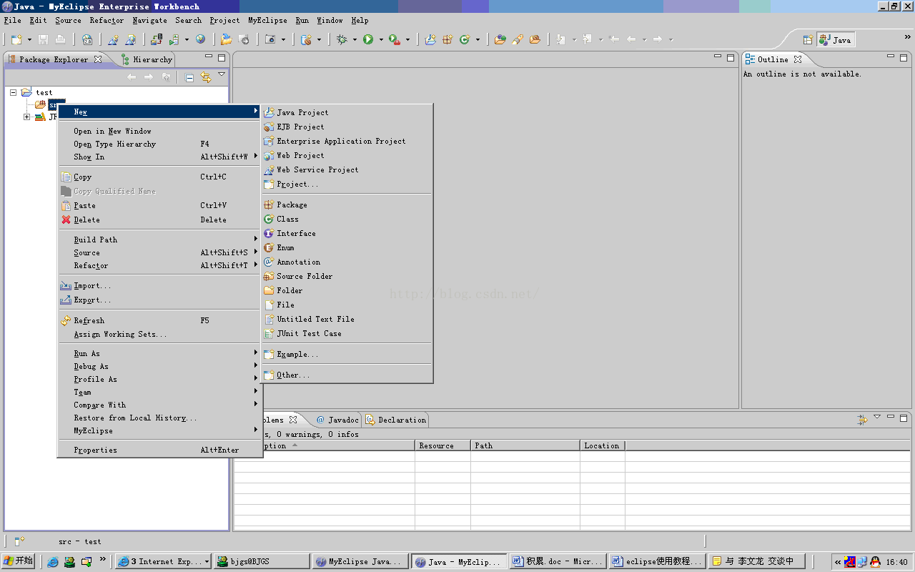This screenshot has height=572, width=915.
Task: Click the Package icon in the New submenu
Action: coord(269,204)
